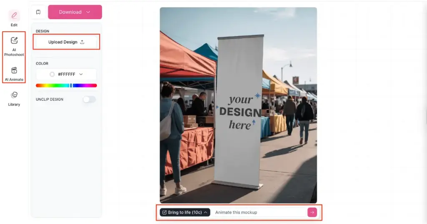427x224 pixels.
Task: Click the white color swatch circle
Action: click(52, 74)
